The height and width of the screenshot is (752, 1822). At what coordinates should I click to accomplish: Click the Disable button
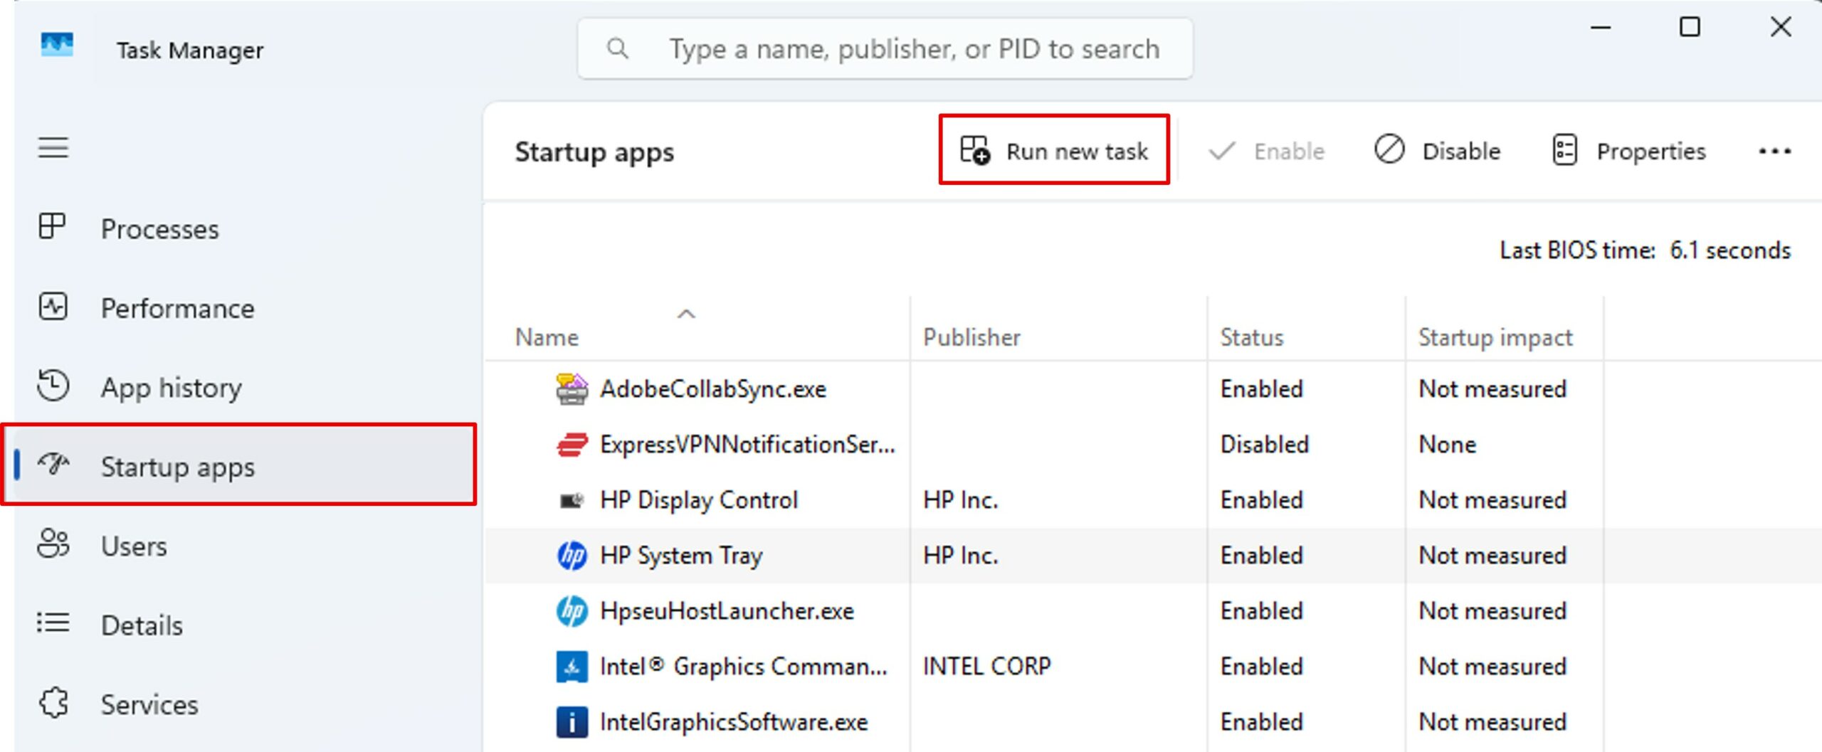(x=1438, y=151)
